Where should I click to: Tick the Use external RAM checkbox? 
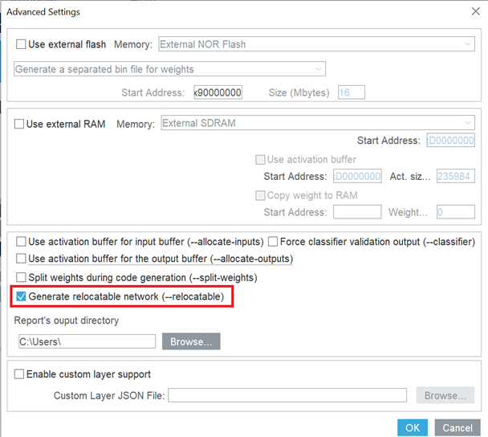pyautogui.click(x=19, y=124)
